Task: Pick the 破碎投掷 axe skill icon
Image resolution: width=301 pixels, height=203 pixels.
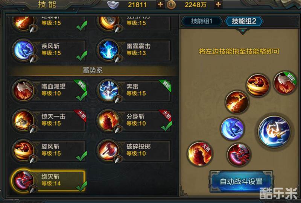Action: pyautogui.click(x=108, y=151)
